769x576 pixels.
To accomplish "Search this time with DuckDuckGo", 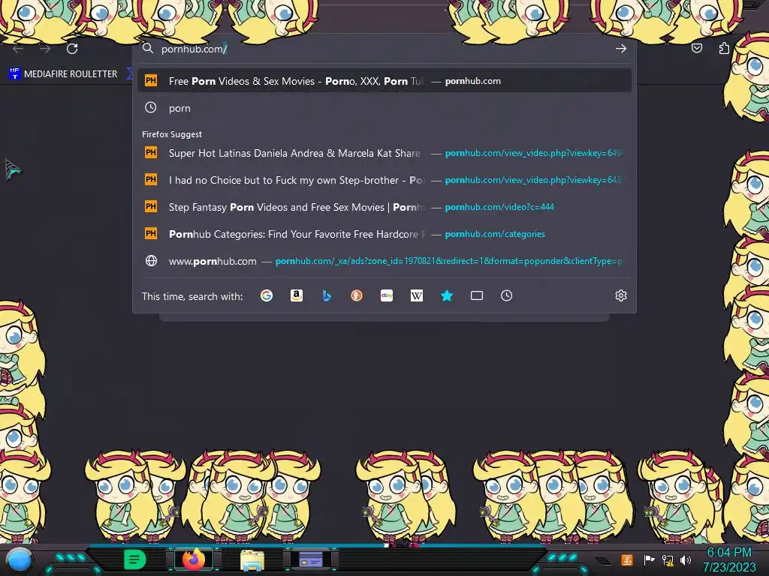I will (357, 295).
